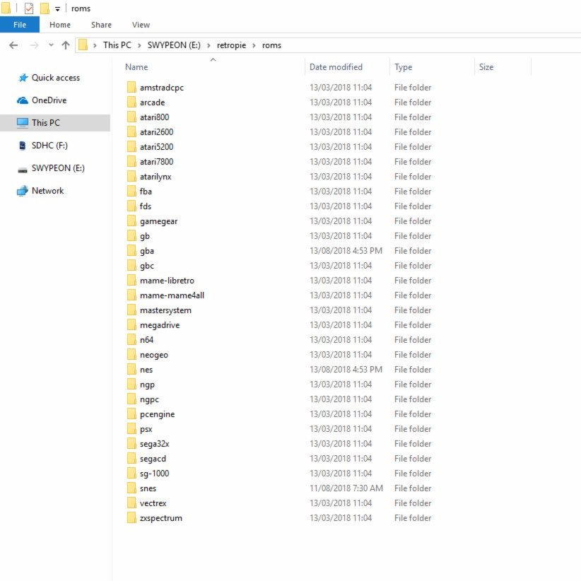Click the mame-mame4all folder icon
This screenshot has height=581, width=581.
pyautogui.click(x=131, y=295)
